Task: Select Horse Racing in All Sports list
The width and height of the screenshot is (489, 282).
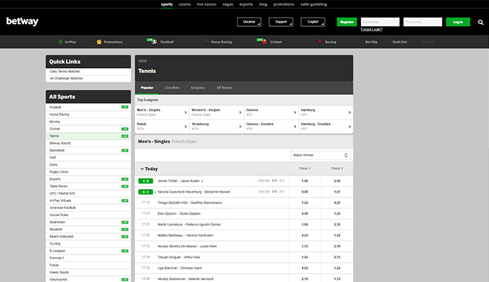Action: [88, 114]
